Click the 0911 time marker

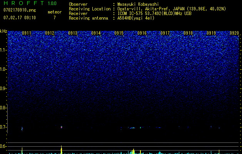click(27, 33)
